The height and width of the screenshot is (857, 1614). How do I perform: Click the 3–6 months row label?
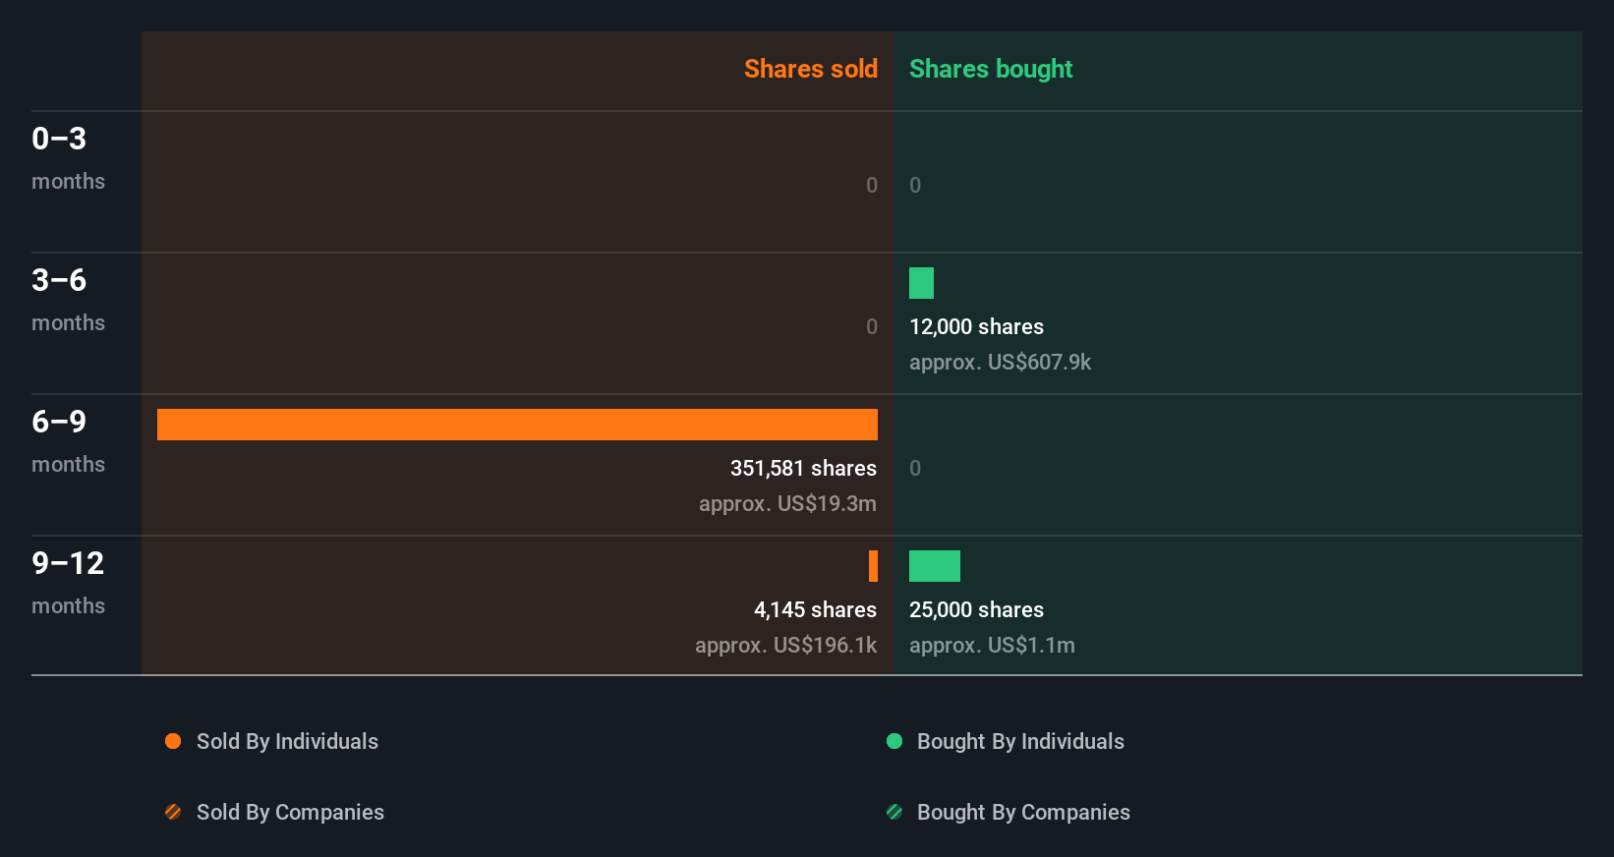pos(68,300)
